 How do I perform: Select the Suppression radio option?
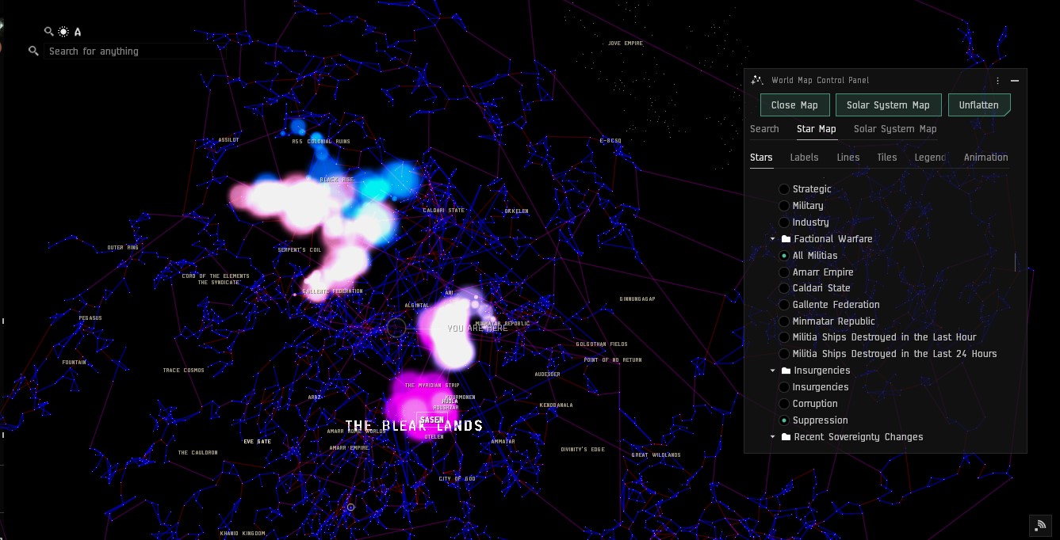(784, 420)
